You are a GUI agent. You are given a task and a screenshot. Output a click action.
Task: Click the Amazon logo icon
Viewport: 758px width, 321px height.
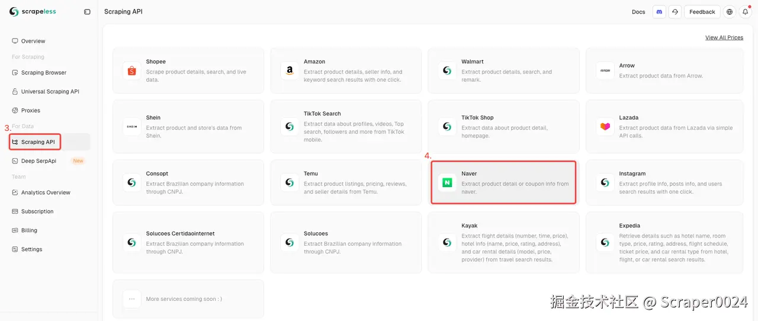pyautogui.click(x=290, y=70)
